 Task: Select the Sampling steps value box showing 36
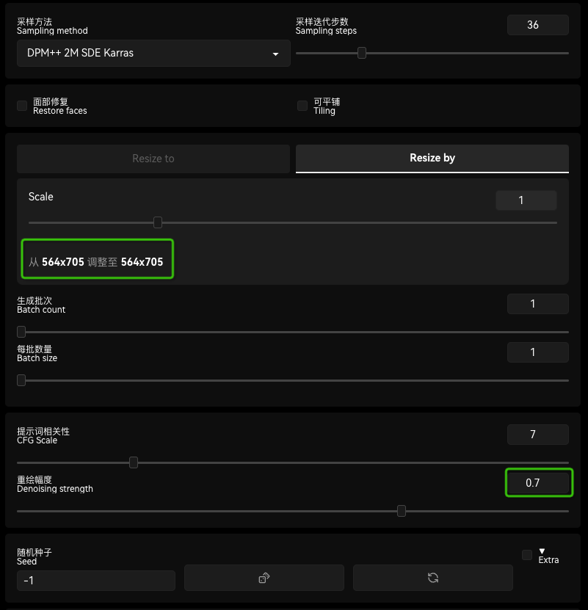tap(537, 24)
